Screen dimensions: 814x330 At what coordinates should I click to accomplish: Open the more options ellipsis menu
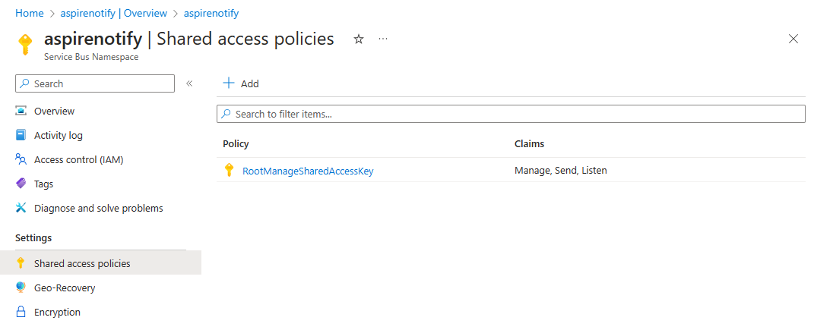pyautogui.click(x=383, y=39)
